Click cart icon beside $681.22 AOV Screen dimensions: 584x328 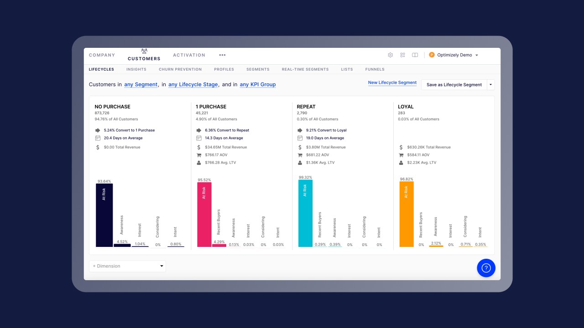coord(300,155)
